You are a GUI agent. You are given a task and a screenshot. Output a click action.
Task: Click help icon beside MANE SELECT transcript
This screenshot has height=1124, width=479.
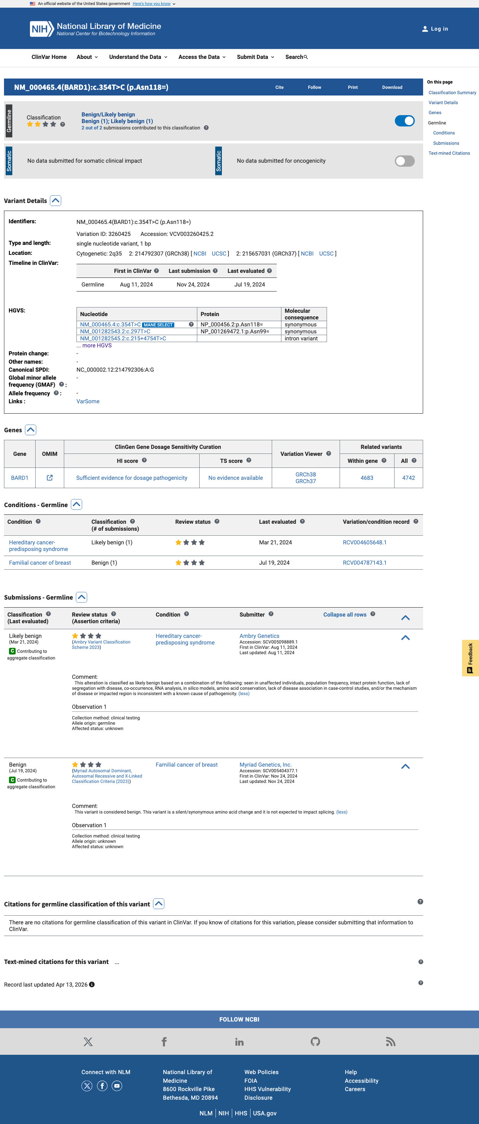(191, 325)
